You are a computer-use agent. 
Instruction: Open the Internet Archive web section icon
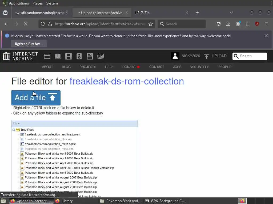[x=47, y=56]
